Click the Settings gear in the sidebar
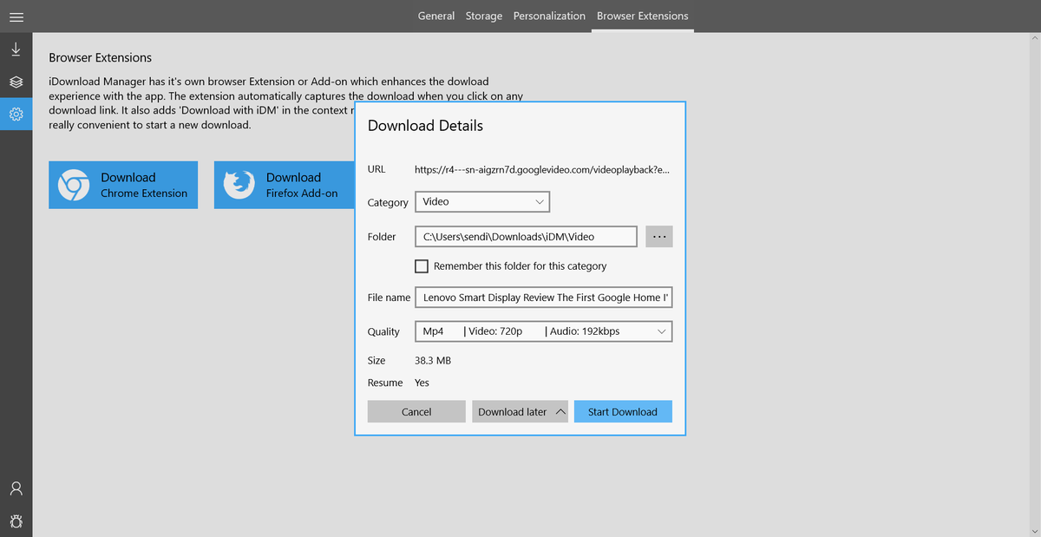1041x537 pixels. coord(16,114)
